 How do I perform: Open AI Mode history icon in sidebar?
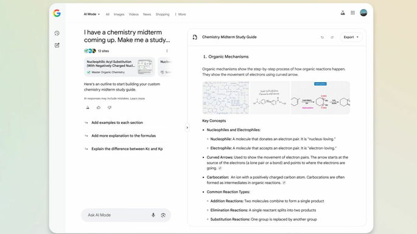pos(57,33)
